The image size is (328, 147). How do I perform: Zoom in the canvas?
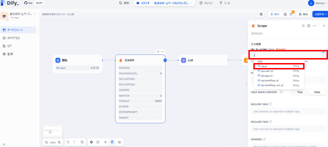[x=59, y=142]
